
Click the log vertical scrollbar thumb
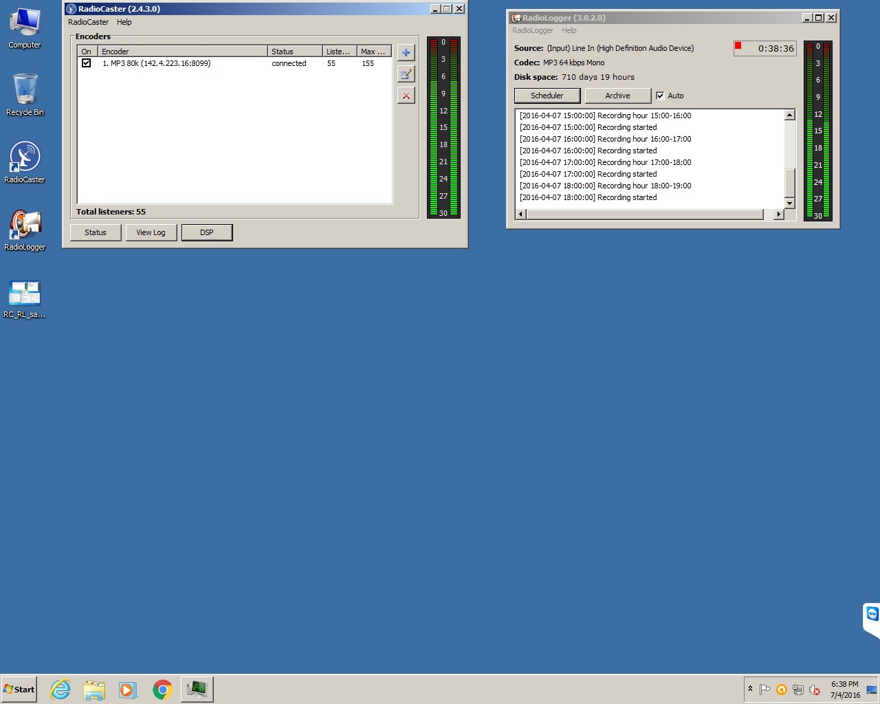pos(790,182)
